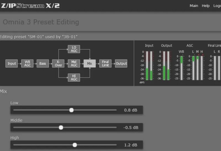Open the LO AGC block
The image size is (221, 151).
74,49
